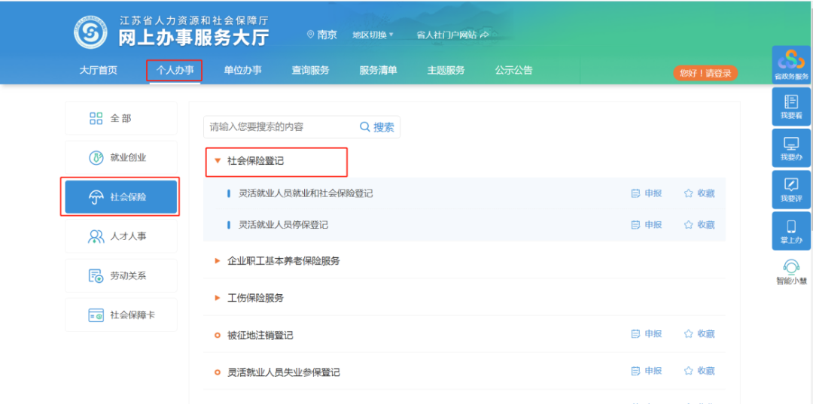
Task: Open the 查询服务 navigation tab
Action: [310, 71]
